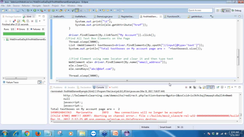Open Firefox from the Windows taskbar
The width and height of the screenshot is (244, 137).
click(x=38, y=134)
